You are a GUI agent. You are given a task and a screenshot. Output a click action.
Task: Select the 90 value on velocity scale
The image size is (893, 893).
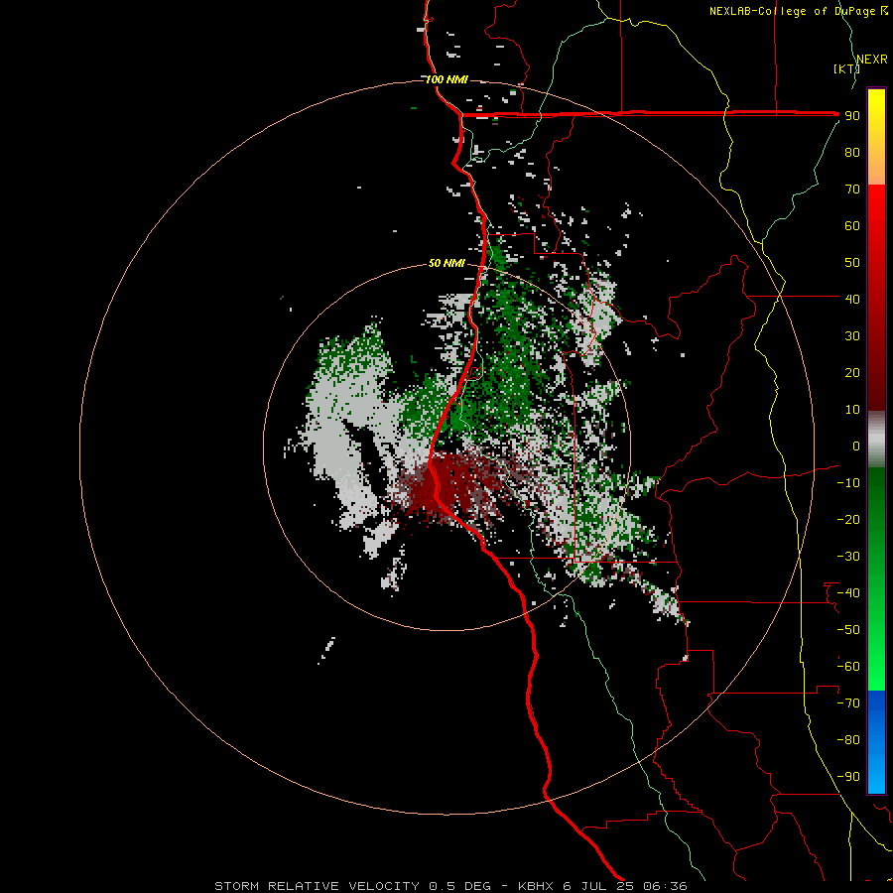[852, 116]
